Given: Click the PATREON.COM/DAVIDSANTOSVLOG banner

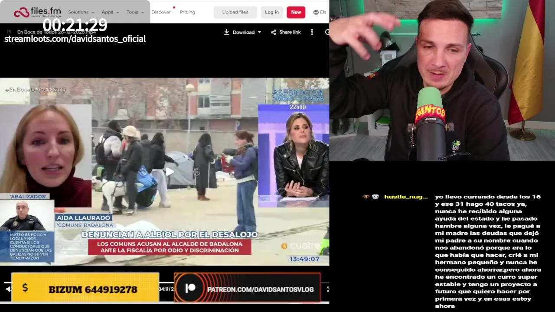Looking at the screenshot, I should [x=247, y=287].
